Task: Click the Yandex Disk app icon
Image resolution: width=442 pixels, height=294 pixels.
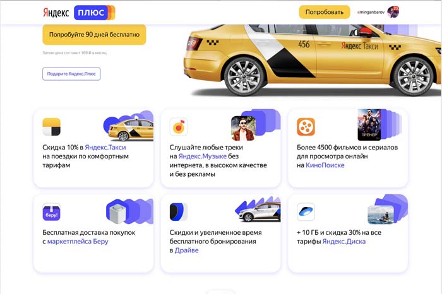Action: 306,212
